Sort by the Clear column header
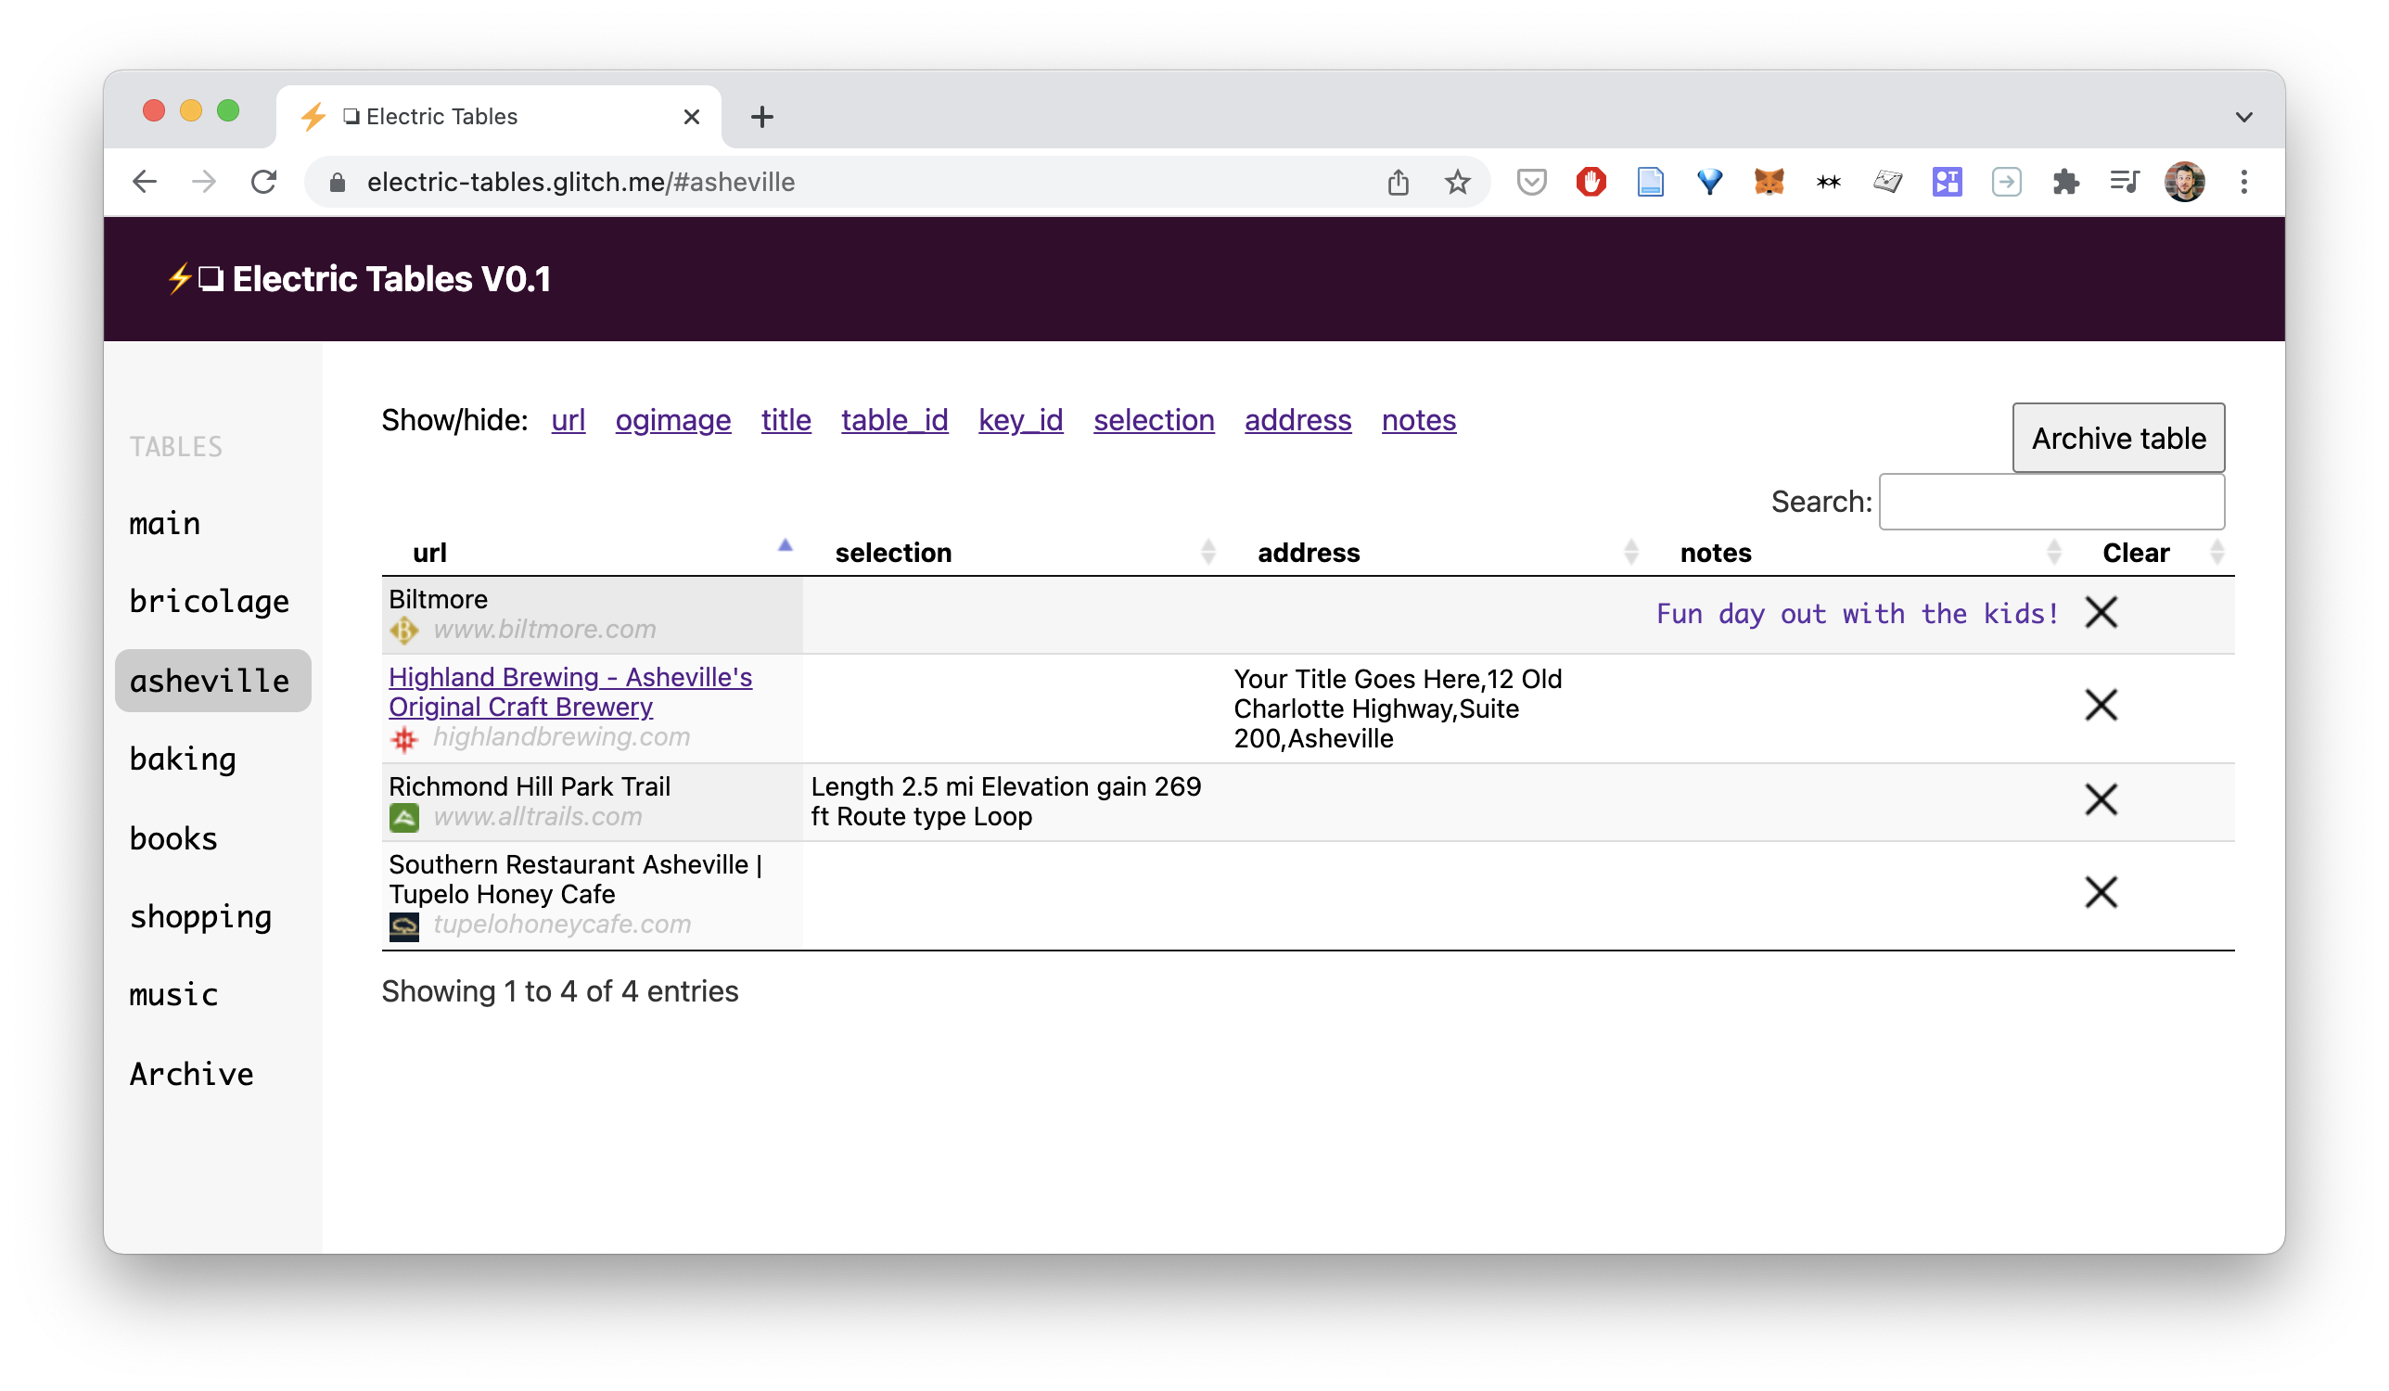 click(x=2153, y=553)
